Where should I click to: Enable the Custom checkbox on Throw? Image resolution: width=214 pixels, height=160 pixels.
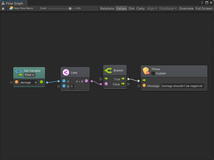coord(153,73)
